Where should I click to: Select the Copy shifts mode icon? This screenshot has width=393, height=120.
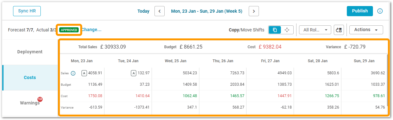click(x=275, y=30)
